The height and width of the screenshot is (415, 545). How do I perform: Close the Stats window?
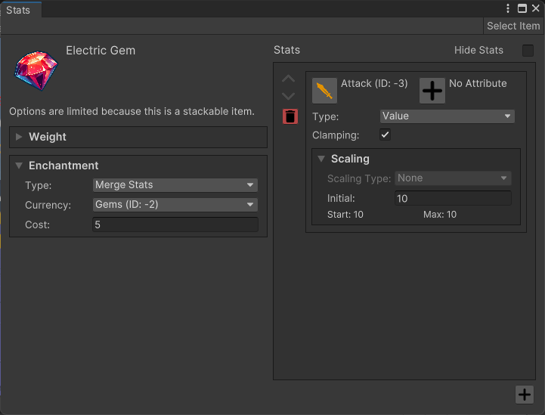pyautogui.click(x=535, y=8)
